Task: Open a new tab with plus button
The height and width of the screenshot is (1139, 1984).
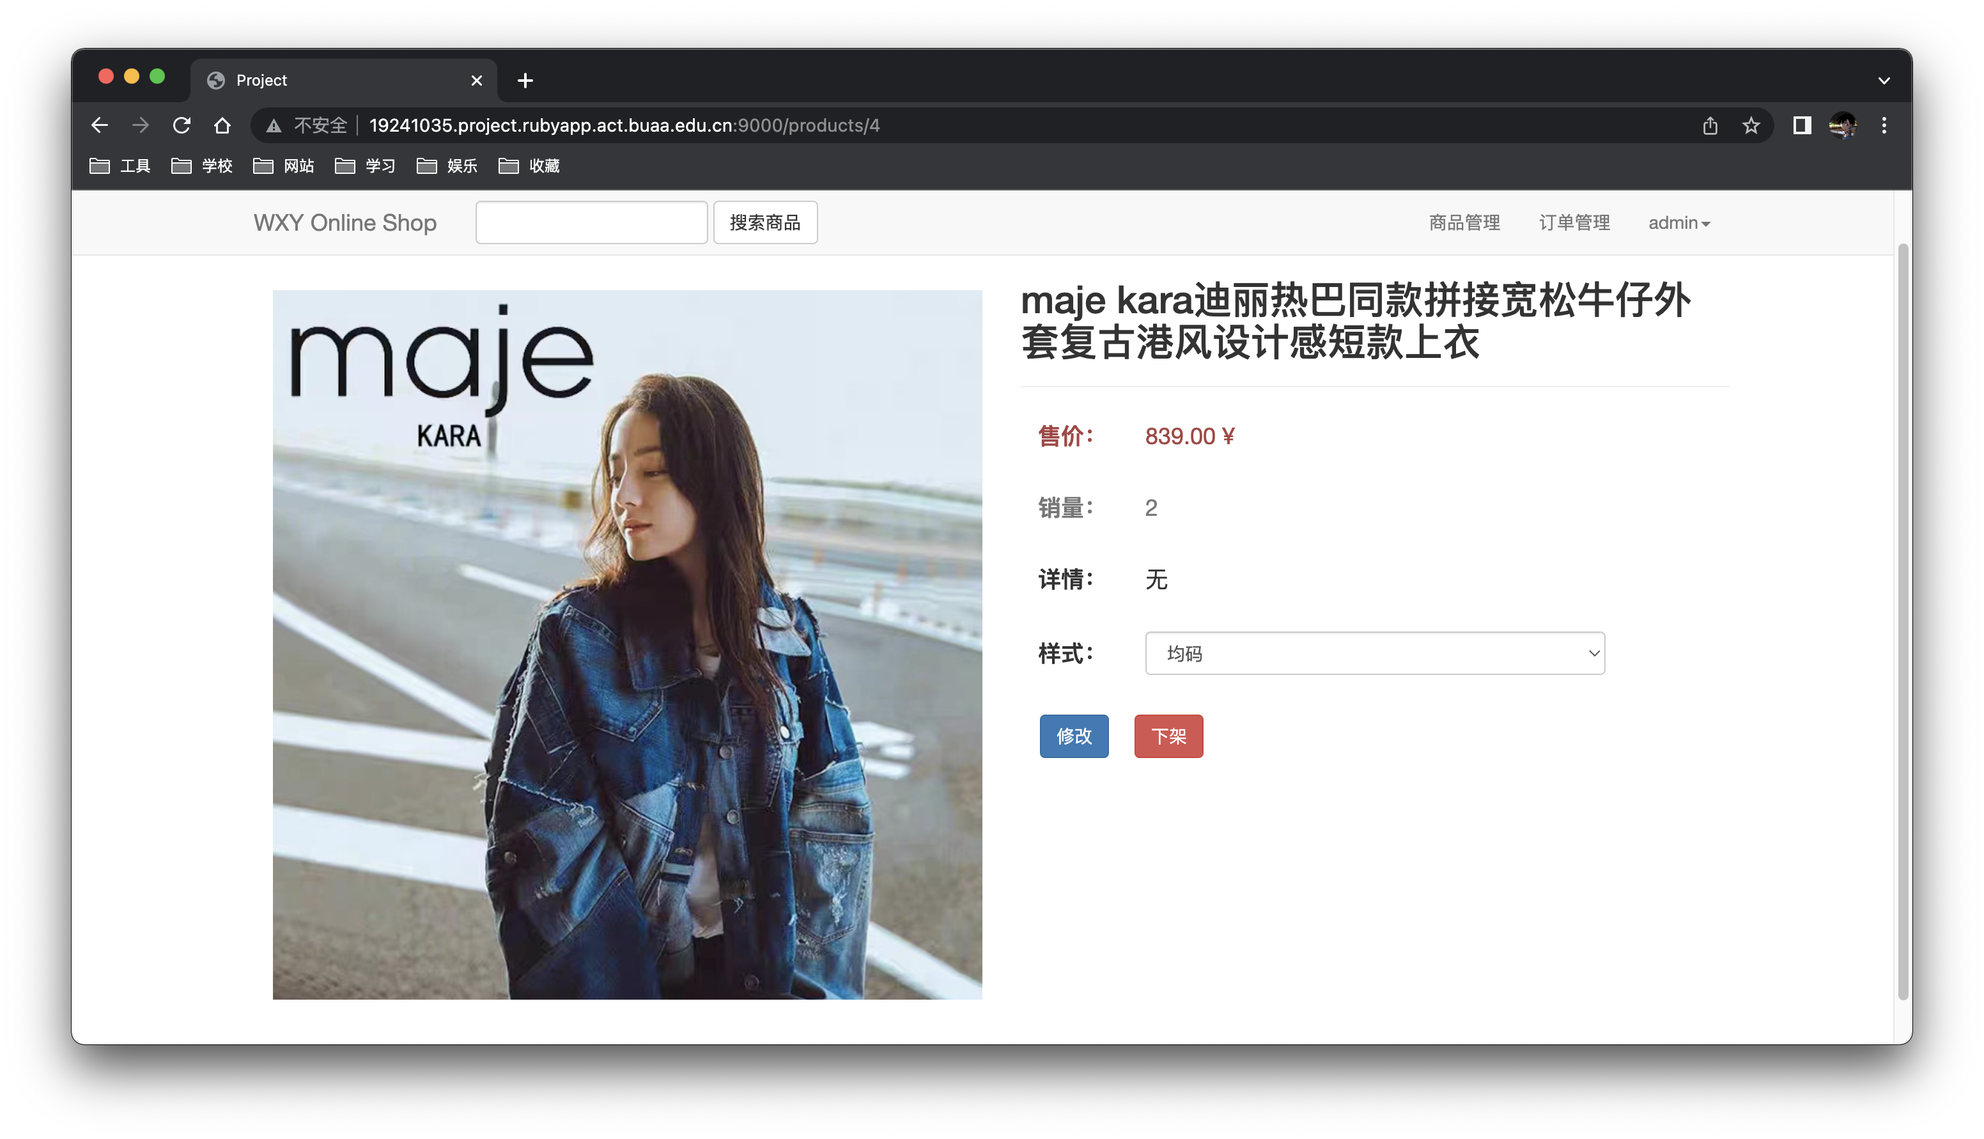Action: [525, 81]
